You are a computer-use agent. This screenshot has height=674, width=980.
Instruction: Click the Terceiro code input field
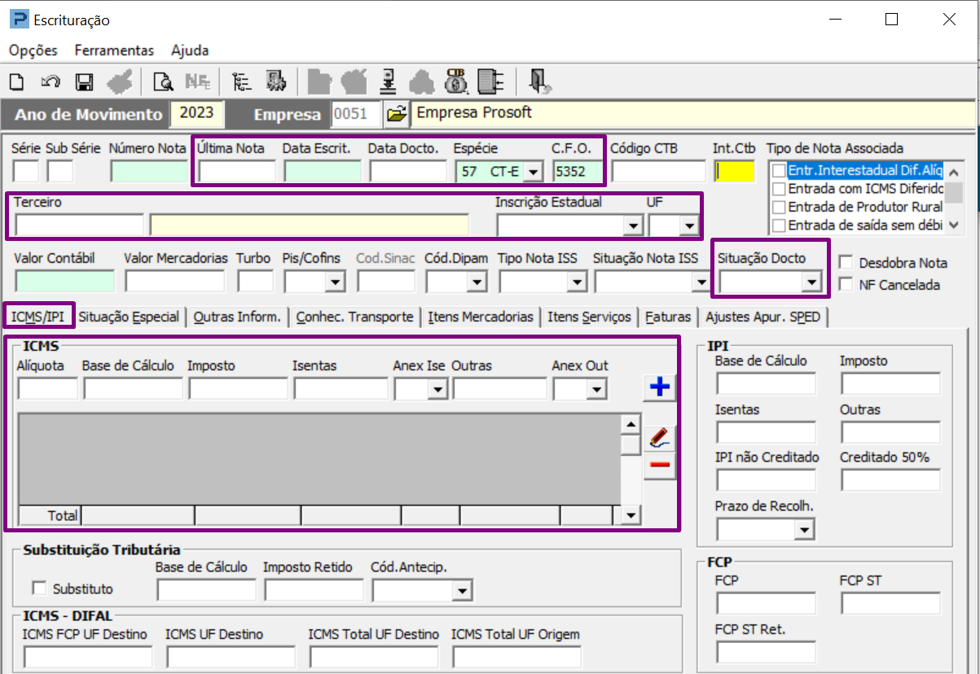pos(79,225)
